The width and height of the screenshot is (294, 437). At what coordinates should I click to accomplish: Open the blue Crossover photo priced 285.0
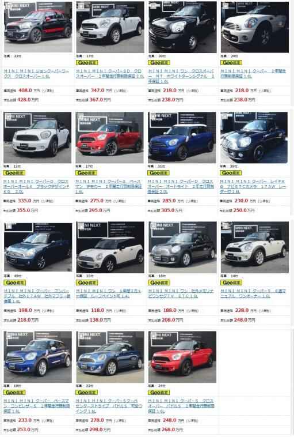pos(182,137)
